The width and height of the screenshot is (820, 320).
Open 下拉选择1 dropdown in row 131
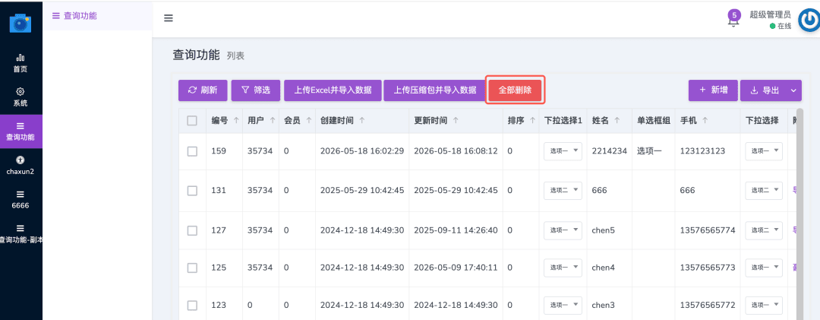(563, 191)
